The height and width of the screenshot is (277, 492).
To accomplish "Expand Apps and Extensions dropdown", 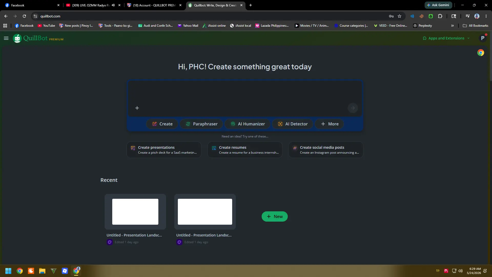I will coord(446,38).
